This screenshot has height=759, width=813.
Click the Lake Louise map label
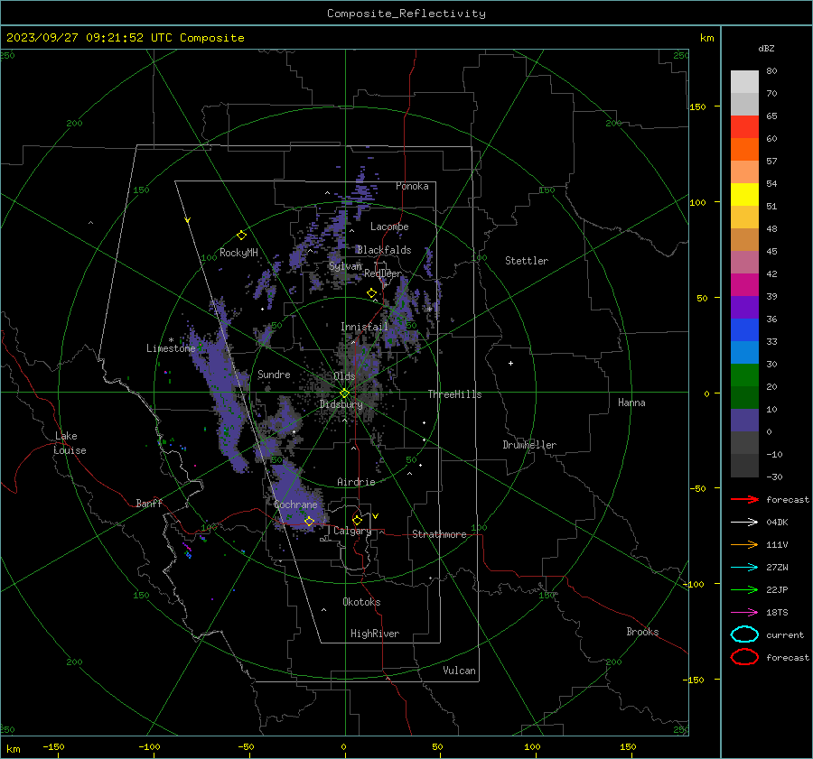[70, 443]
